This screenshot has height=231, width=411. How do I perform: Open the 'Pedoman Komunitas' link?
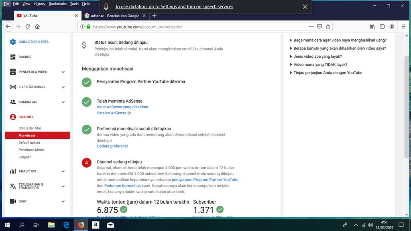(x=122, y=186)
